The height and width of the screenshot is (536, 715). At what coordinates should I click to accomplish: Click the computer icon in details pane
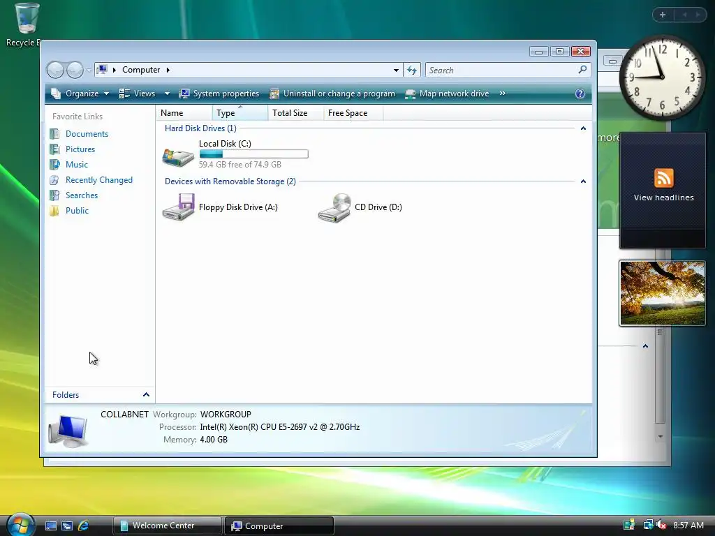point(68,431)
